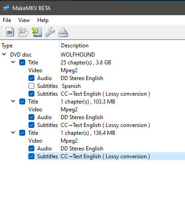Image resolution: width=185 pixels, height=202 pixels.
Task: Open the File menu
Action: (x=7, y=20)
